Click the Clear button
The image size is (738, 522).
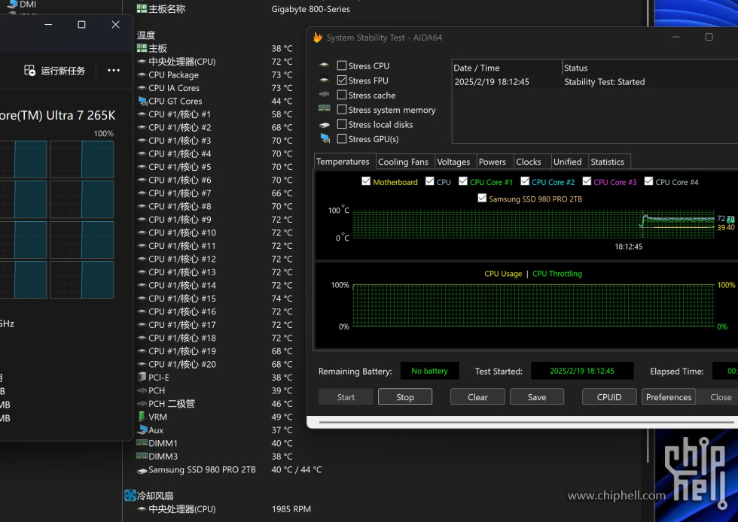click(x=477, y=397)
